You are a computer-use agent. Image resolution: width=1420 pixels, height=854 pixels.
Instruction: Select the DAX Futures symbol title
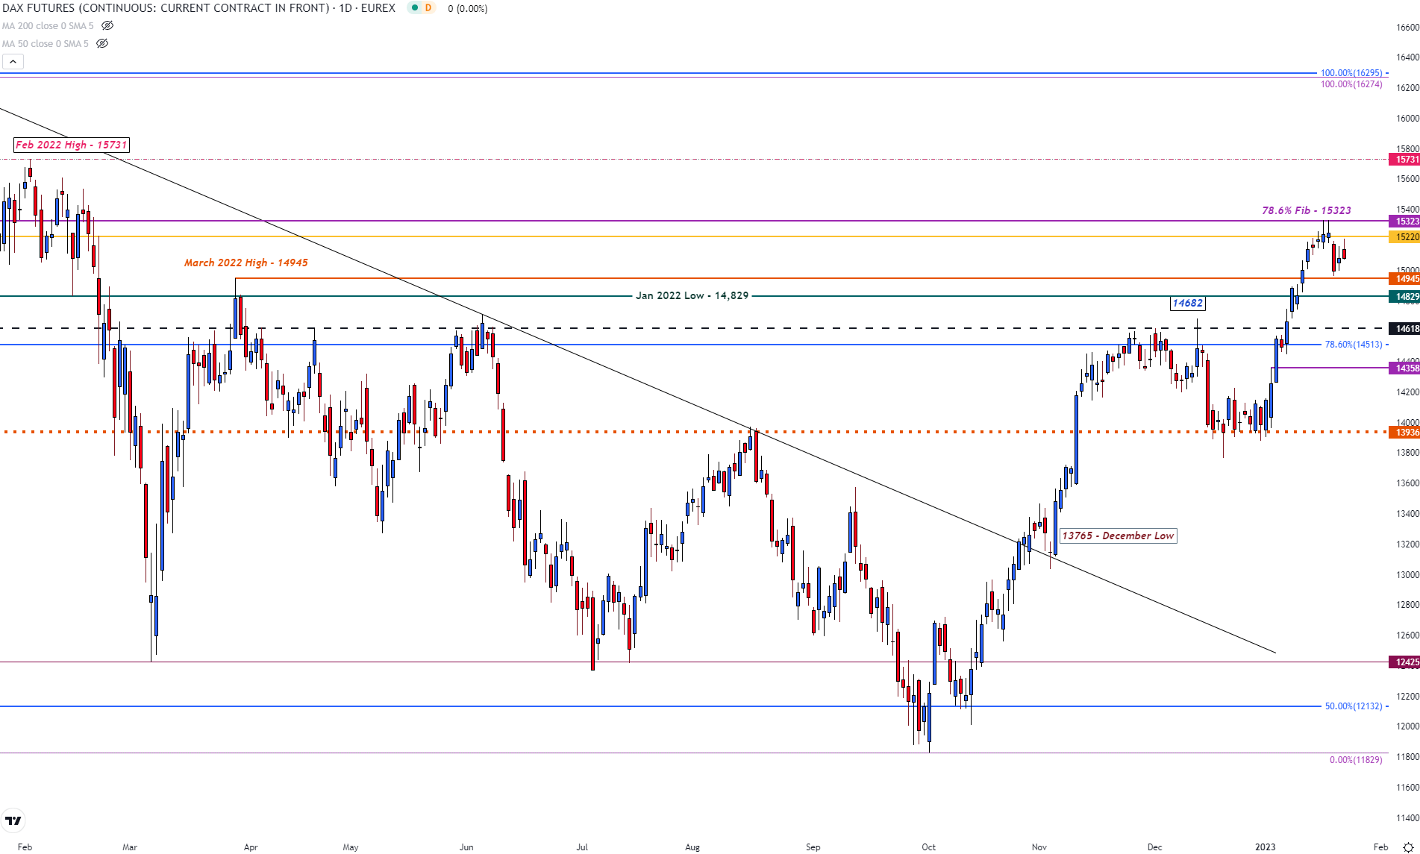pyautogui.click(x=198, y=8)
